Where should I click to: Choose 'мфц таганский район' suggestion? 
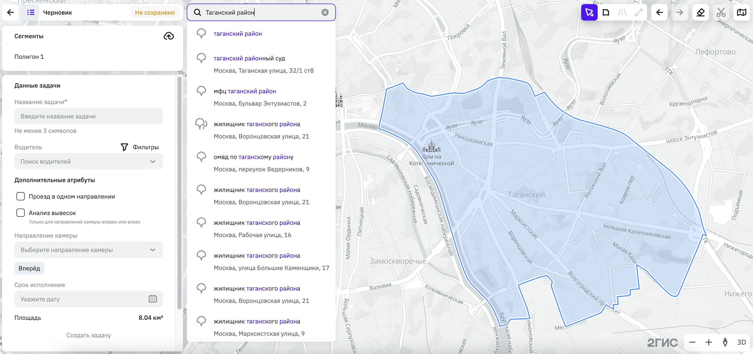click(245, 91)
